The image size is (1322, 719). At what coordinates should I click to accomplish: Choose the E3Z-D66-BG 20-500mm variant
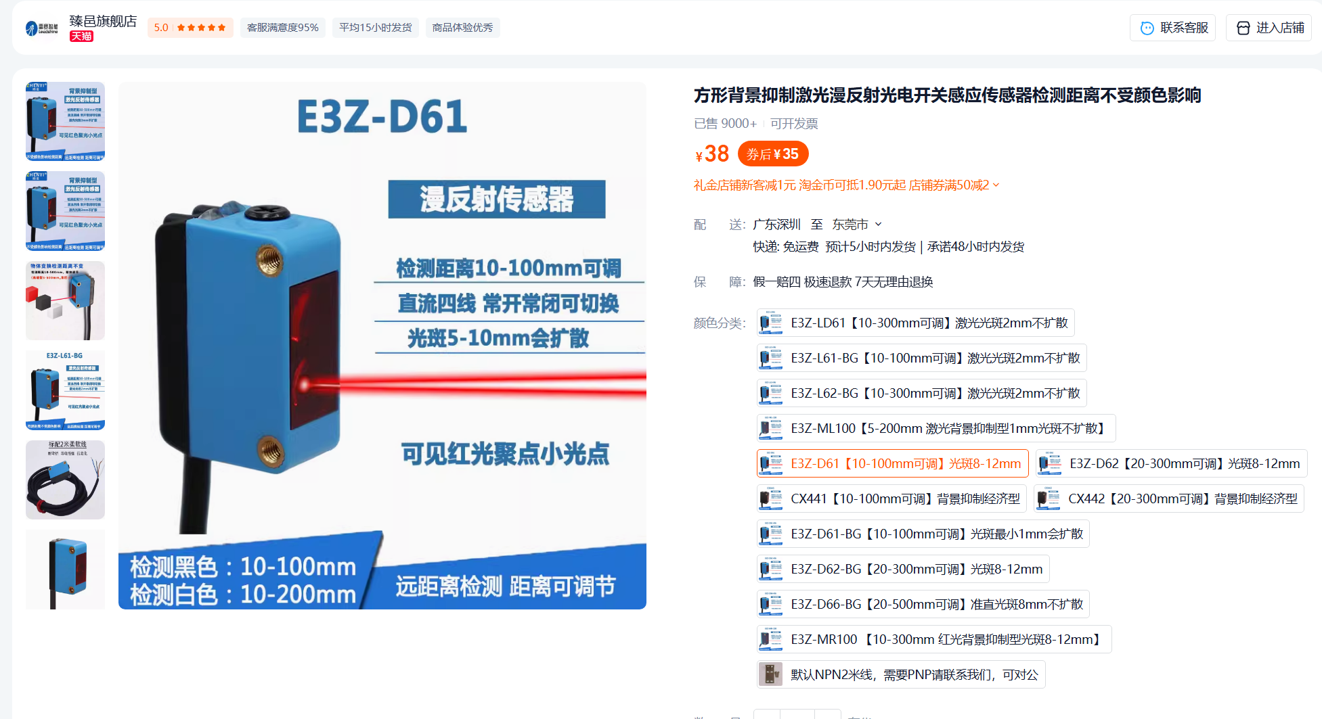(923, 604)
